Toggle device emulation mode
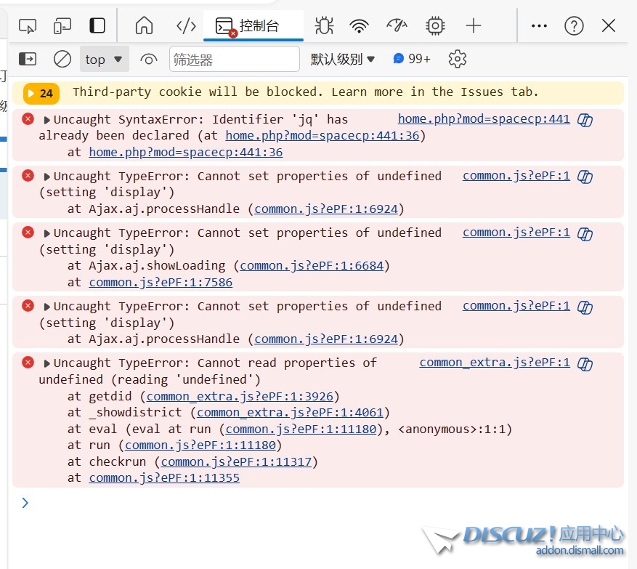Image resolution: width=637 pixels, height=569 pixels. pyautogui.click(x=62, y=26)
